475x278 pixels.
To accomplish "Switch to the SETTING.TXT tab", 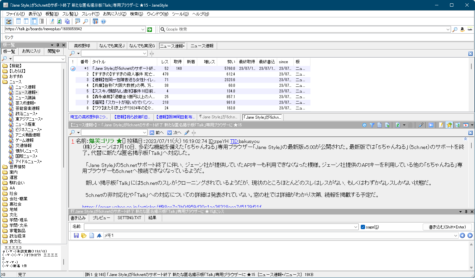I will [129, 218].
